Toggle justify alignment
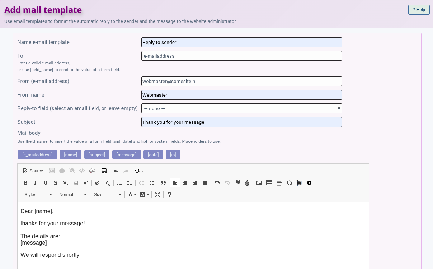433x269 pixels. [205, 183]
